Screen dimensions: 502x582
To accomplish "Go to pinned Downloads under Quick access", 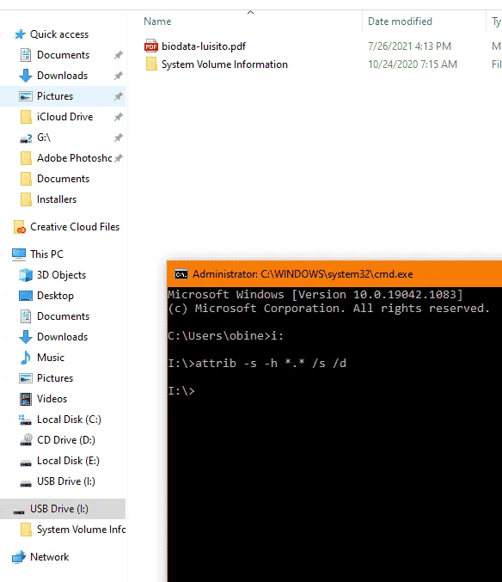I will click(63, 76).
